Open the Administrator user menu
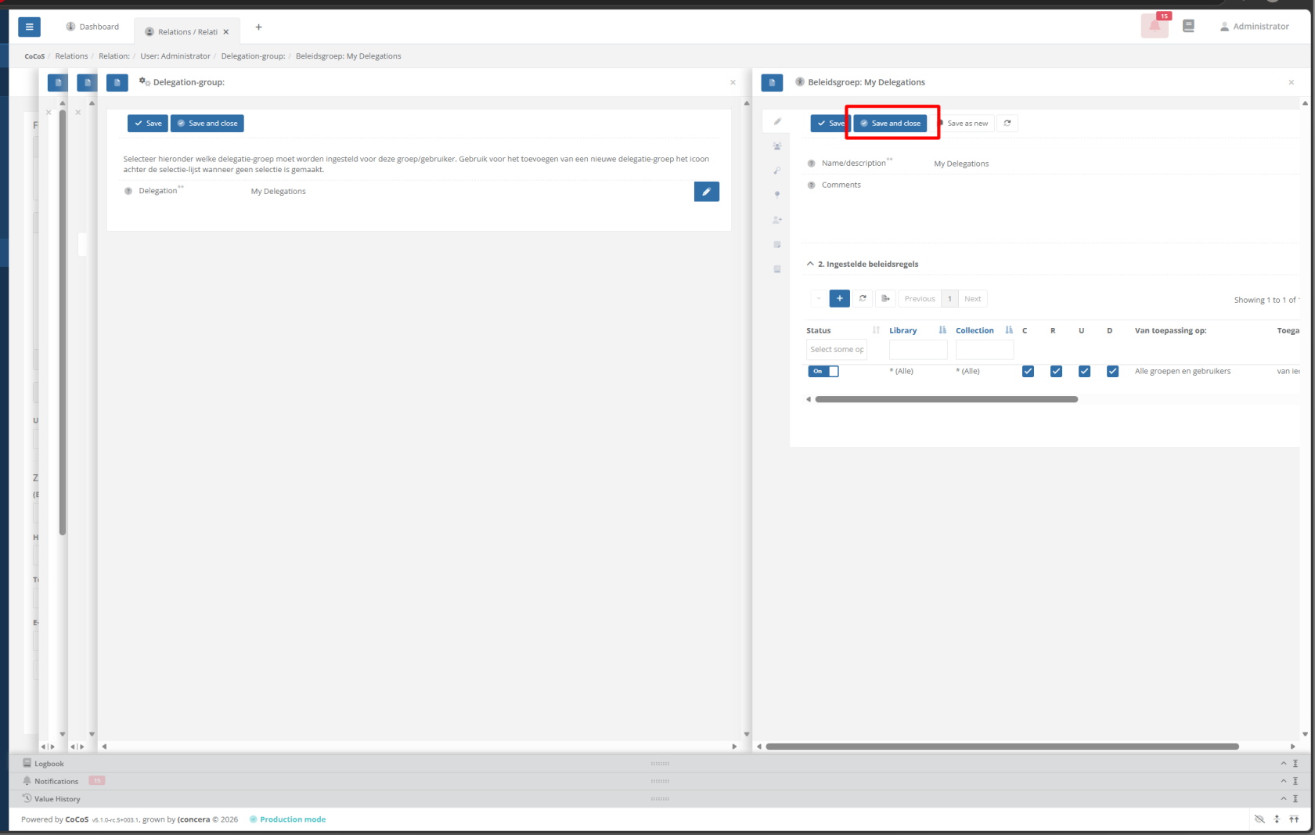Viewport: 1315px width, 835px height. coord(1254,27)
